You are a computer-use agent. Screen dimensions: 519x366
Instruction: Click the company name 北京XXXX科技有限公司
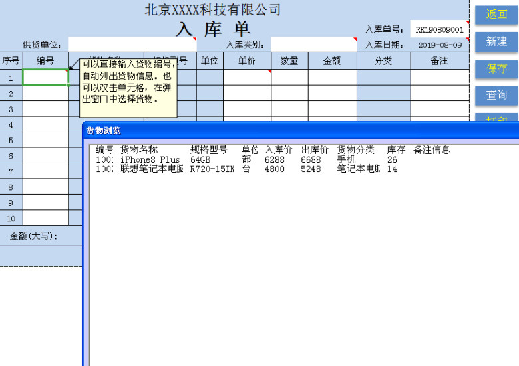(213, 9)
